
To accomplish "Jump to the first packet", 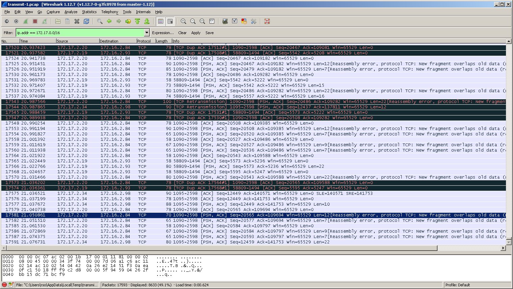I will [x=138, y=21].
